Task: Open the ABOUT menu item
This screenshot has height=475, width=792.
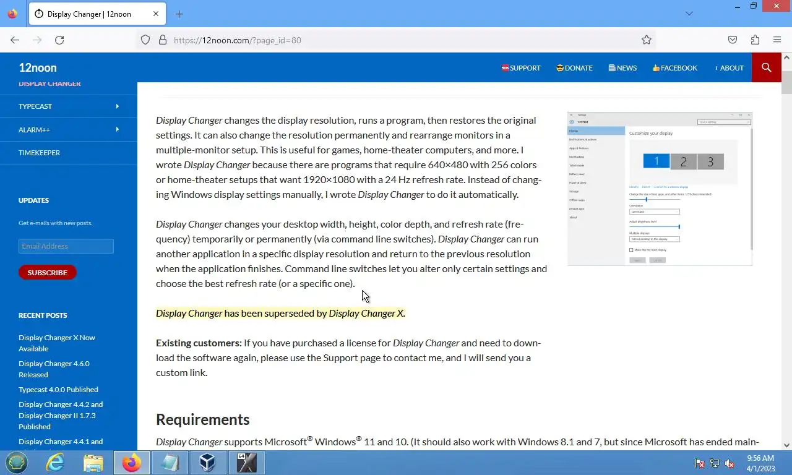Action: click(729, 68)
